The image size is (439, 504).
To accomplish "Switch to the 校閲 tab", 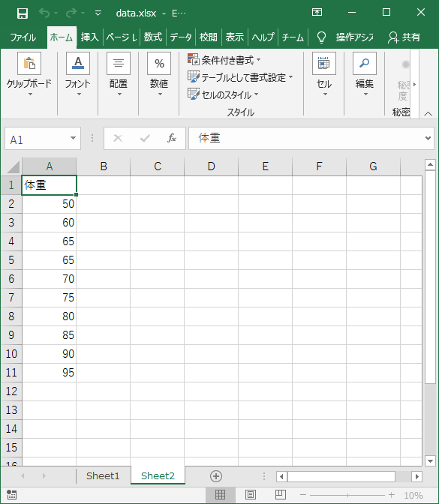I will tap(208, 37).
